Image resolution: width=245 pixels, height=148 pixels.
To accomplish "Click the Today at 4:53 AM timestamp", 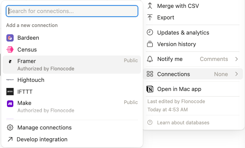I will 168,109.
